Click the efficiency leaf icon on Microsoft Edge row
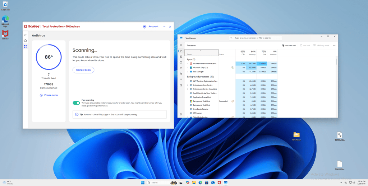 (x=233, y=67)
